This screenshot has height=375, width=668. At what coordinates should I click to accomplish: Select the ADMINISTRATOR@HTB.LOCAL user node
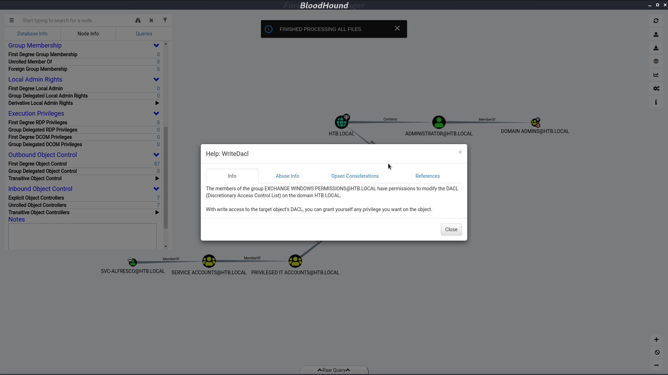pos(439,122)
